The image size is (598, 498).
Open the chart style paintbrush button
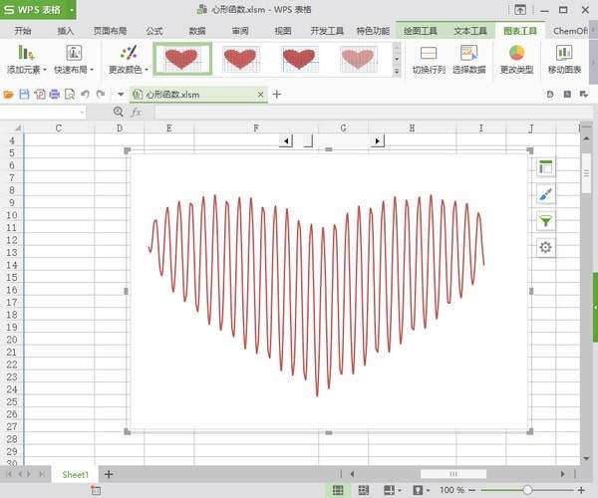545,194
